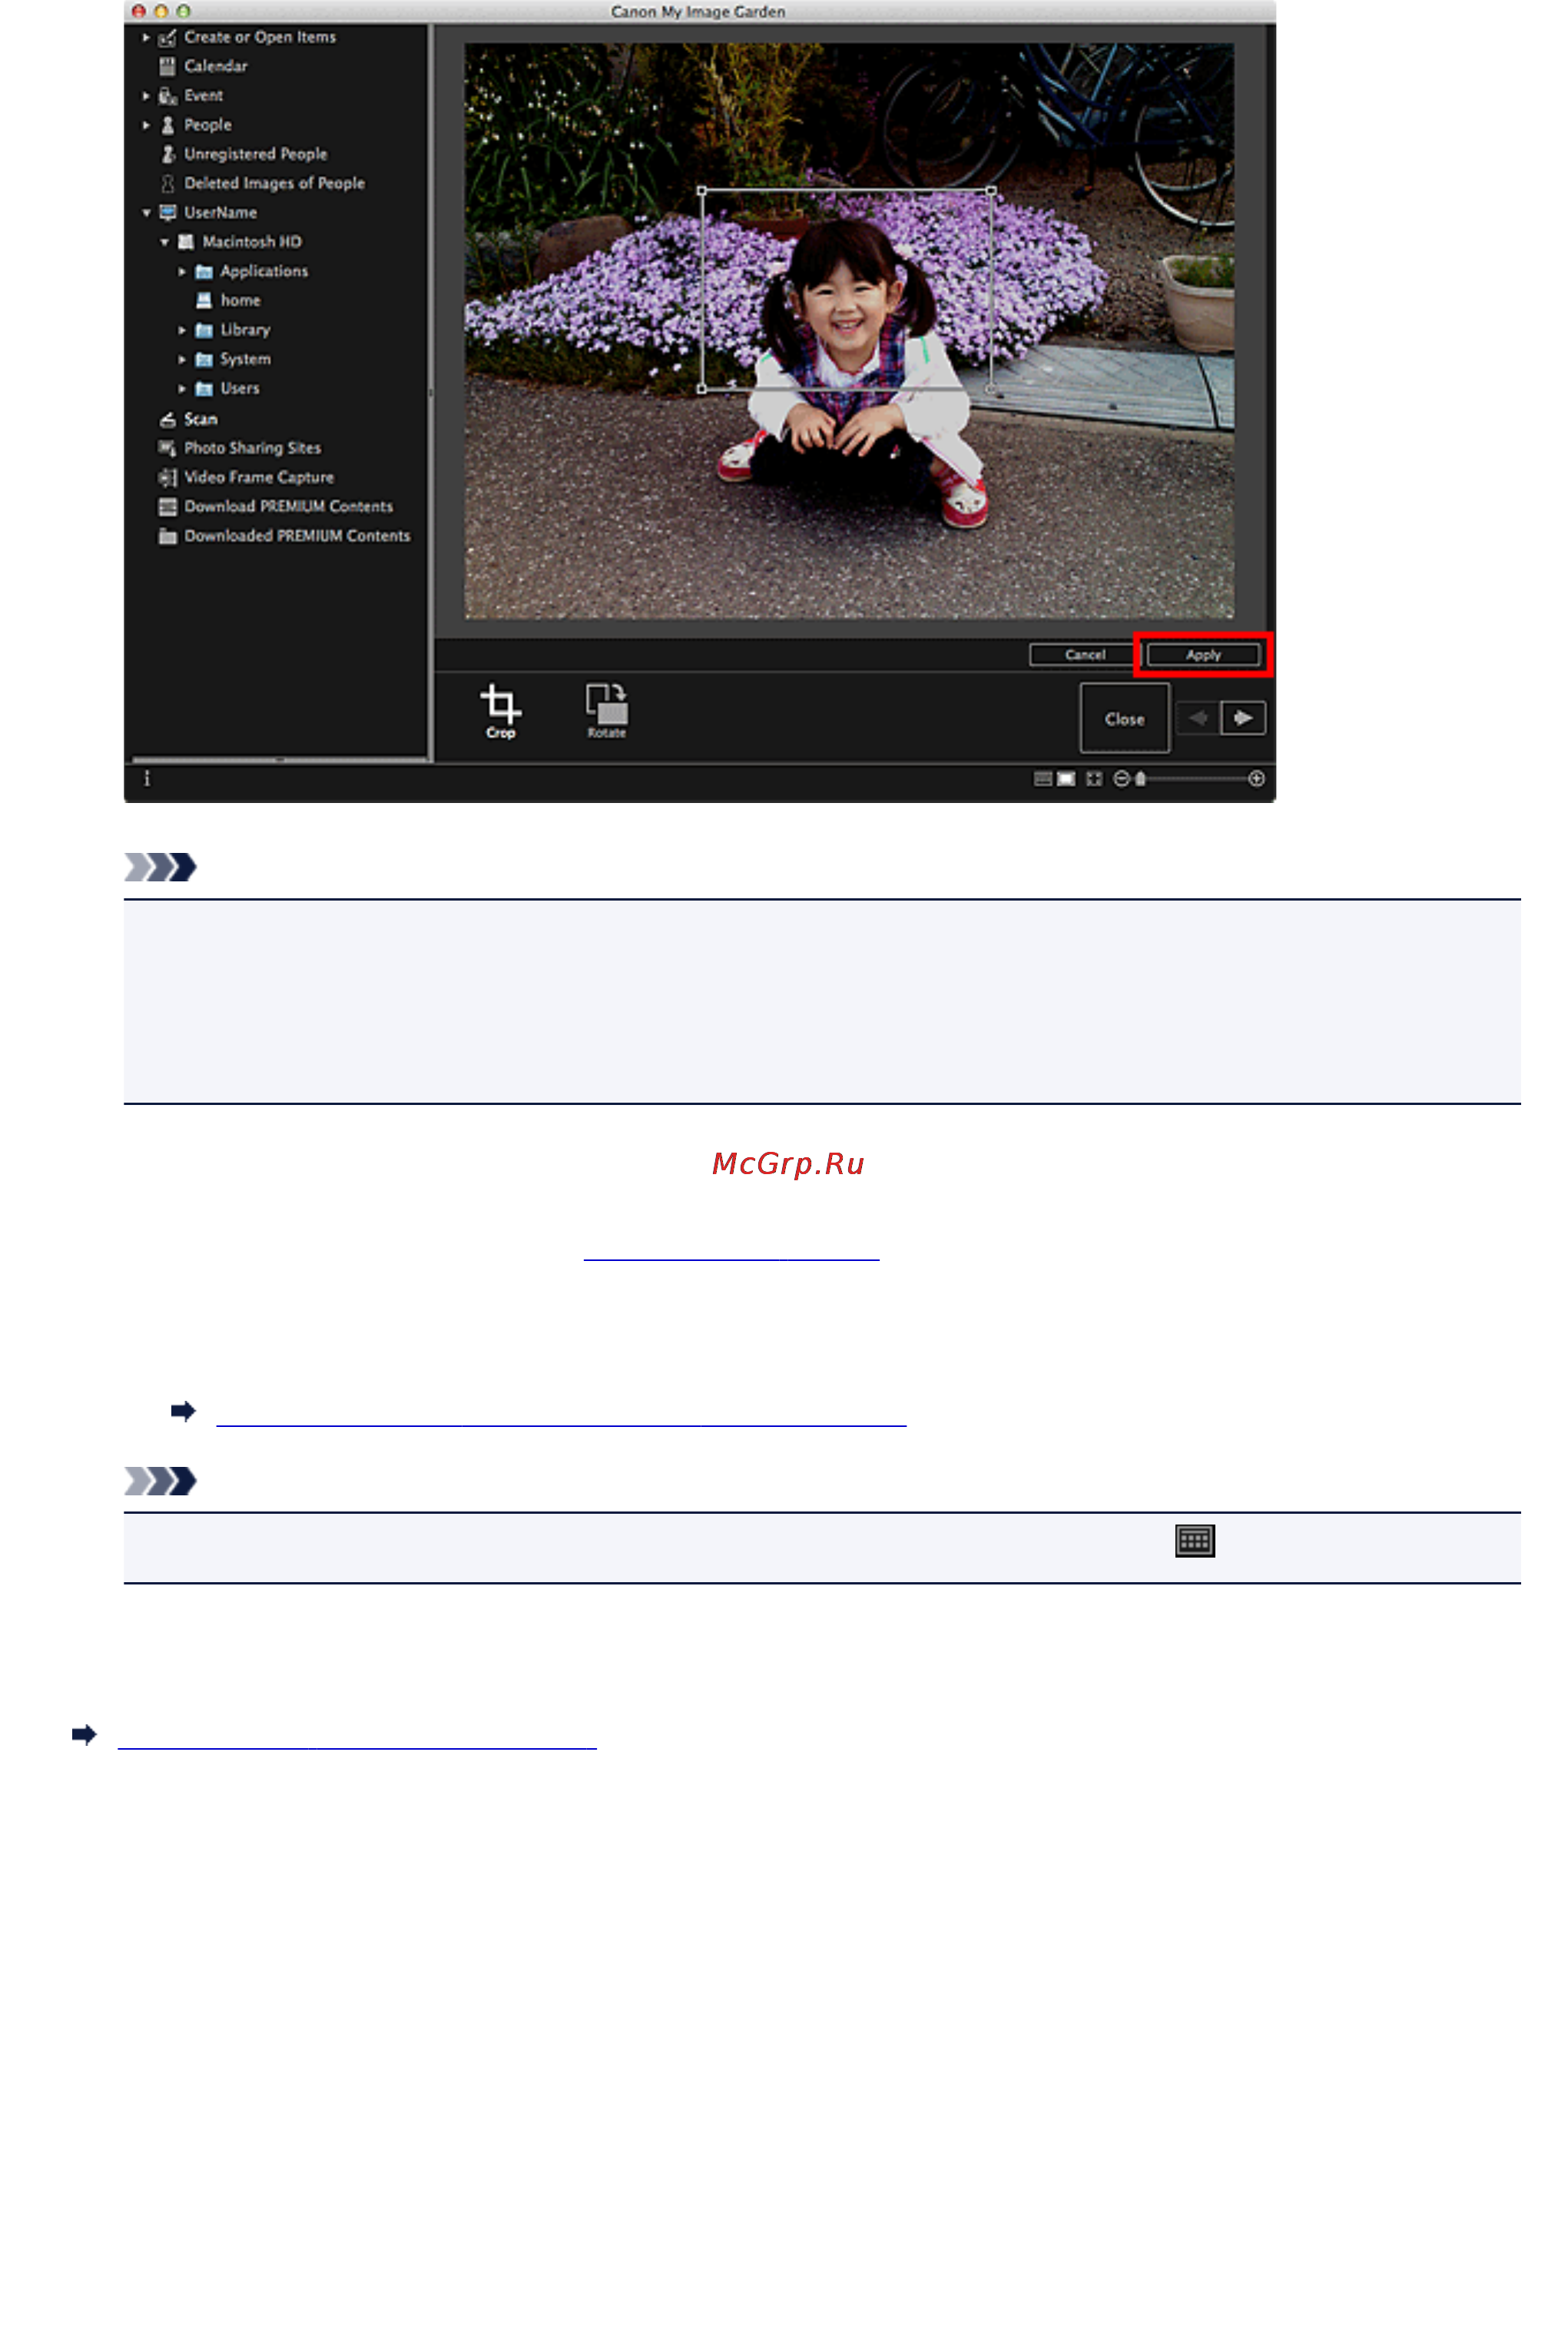Click the Applications folder icon
1568x2326 pixels.
204,272
